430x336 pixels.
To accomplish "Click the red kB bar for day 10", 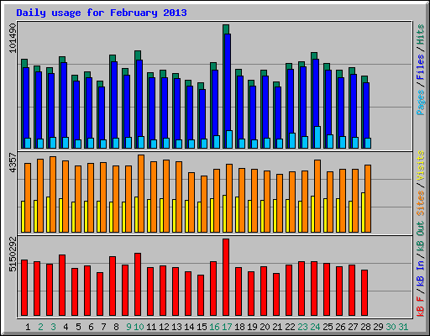I will 138,284.
